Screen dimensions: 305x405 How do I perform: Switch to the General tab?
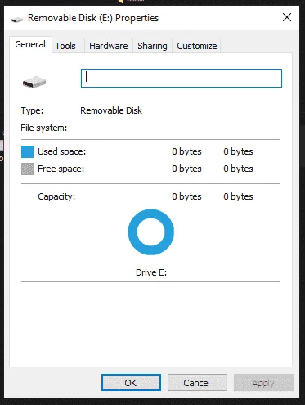pos(30,44)
